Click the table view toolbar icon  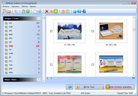coord(67,12)
